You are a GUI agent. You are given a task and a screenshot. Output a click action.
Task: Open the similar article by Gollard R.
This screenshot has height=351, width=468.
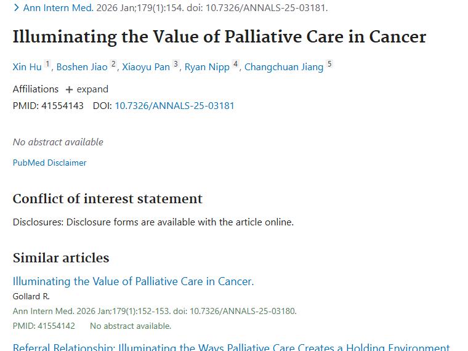coord(133,281)
